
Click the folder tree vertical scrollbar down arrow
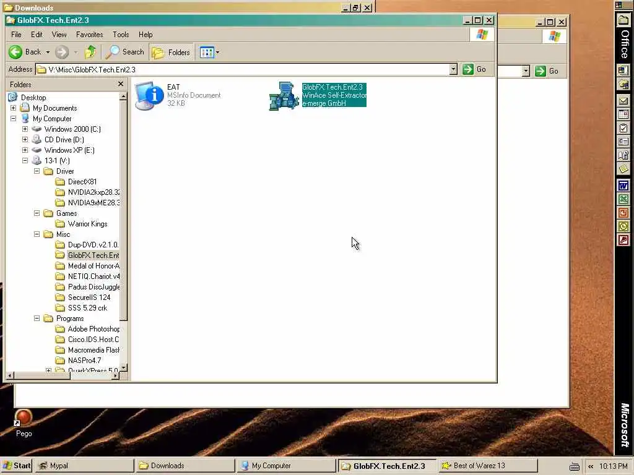[124, 367]
